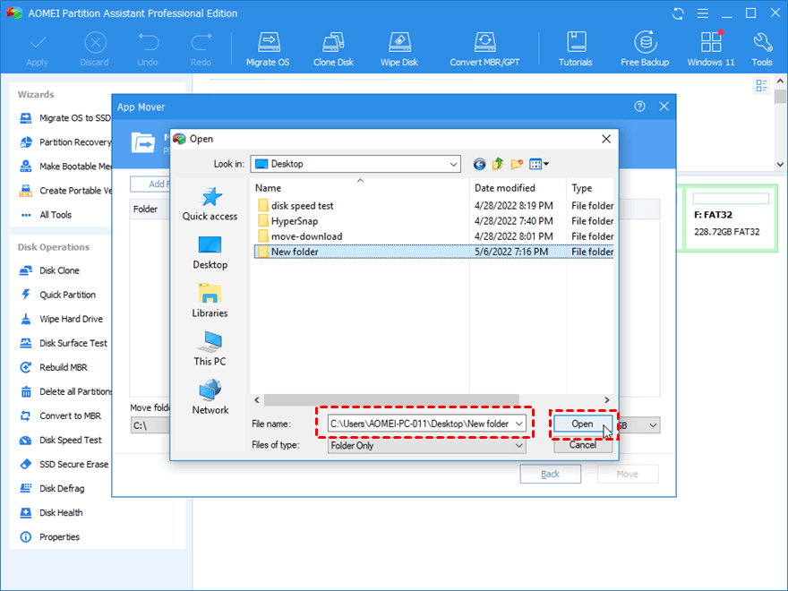788x591 pixels.
Task: Close the Open file dialog
Action: (x=606, y=139)
